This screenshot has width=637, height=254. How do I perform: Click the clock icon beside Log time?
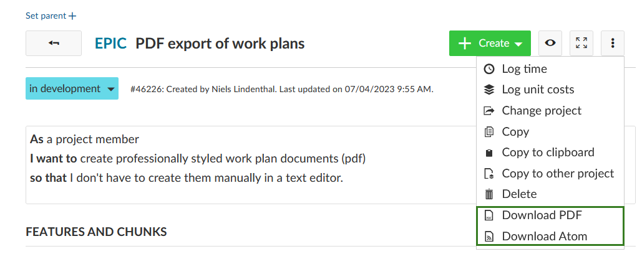pos(489,69)
